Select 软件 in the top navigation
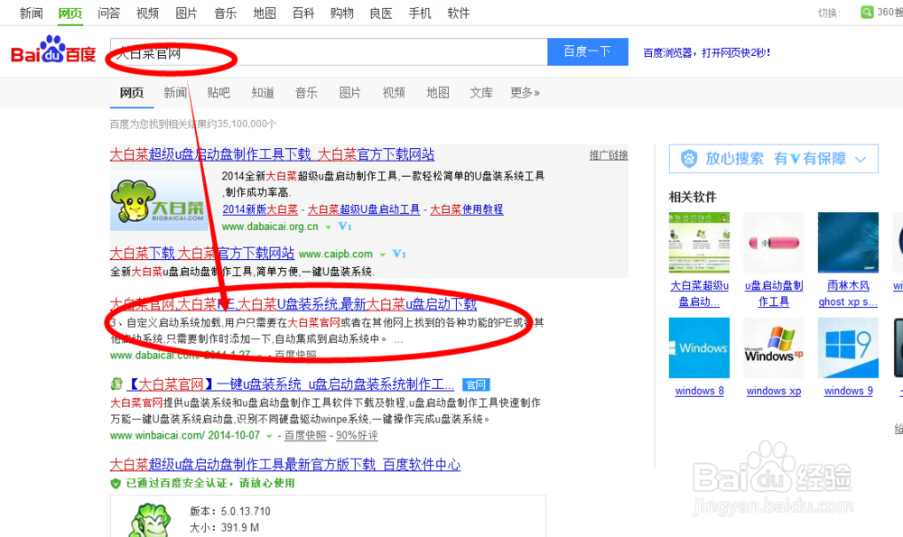The width and height of the screenshot is (903, 537). [x=459, y=13]
